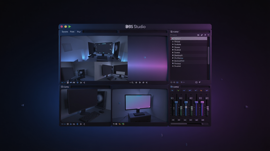The height and width of the screenshot is (151, 270).
Task: Click the blue icon in mixer dock header
Action: 171,87
